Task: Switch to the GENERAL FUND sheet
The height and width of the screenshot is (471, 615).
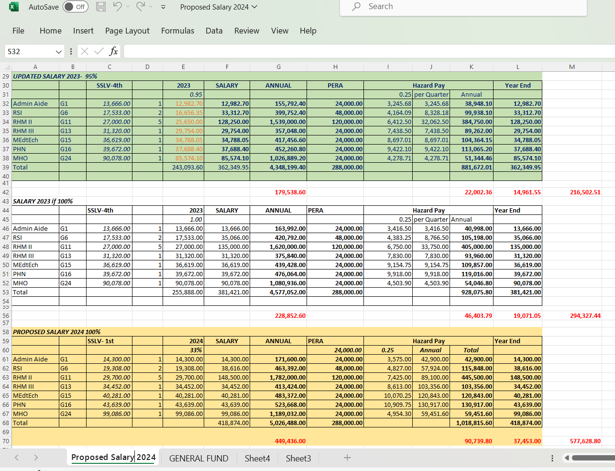Action: coord(198,459)
